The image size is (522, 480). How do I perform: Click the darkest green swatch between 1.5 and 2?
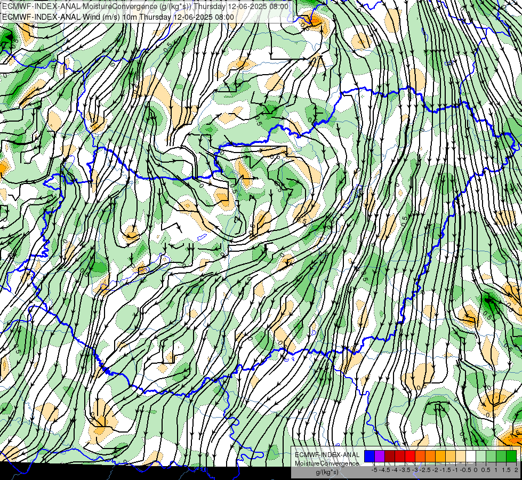pyautogui.click(x=511, y=456)
